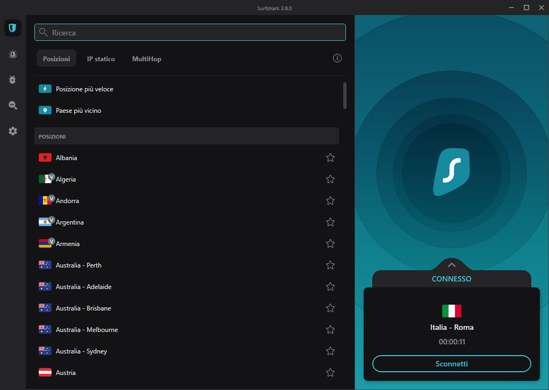Favorite Algeria with its star
Screen dimensions: 549x390
pos(330,179)
